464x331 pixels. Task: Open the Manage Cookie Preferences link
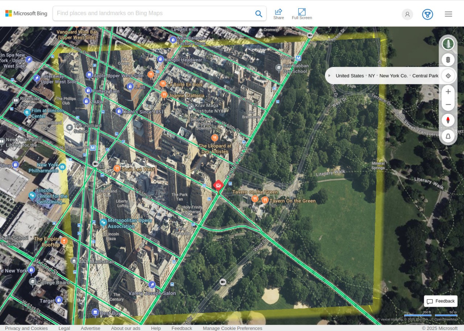[x=232, y=328]
